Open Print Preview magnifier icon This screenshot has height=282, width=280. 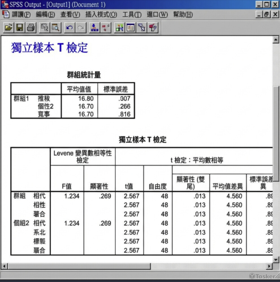tap(55, 28)
